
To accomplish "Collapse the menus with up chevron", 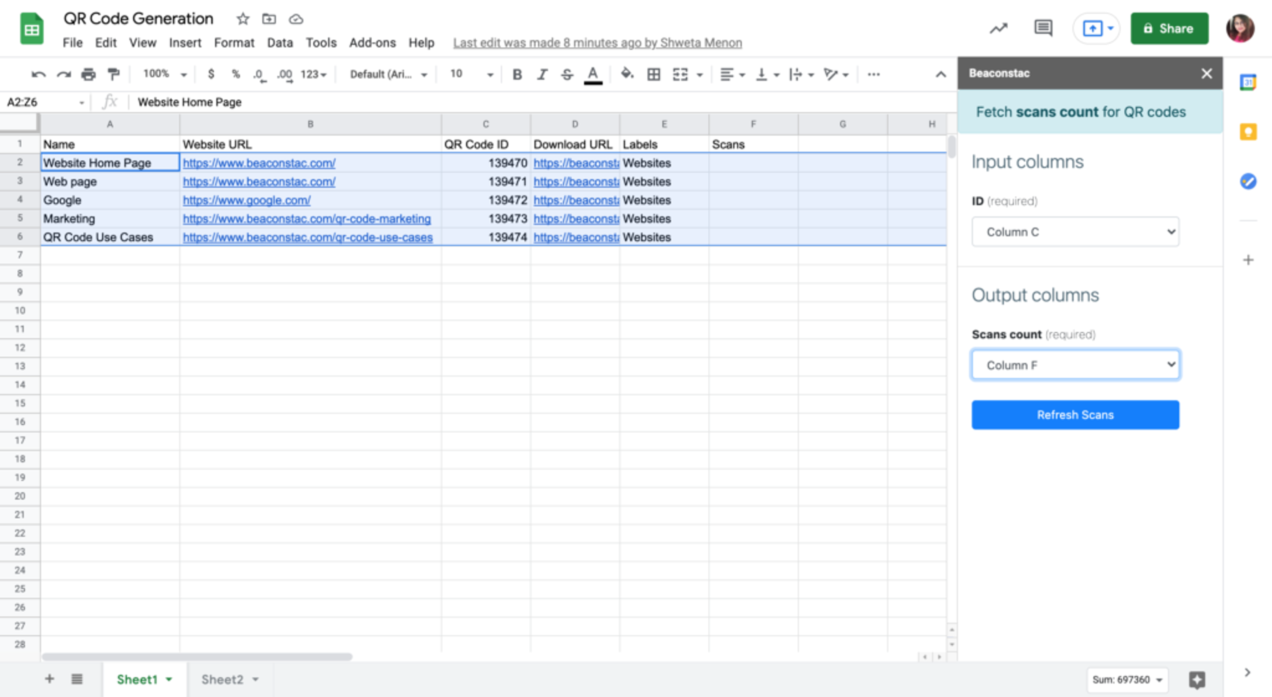I will tap(941, 75).
